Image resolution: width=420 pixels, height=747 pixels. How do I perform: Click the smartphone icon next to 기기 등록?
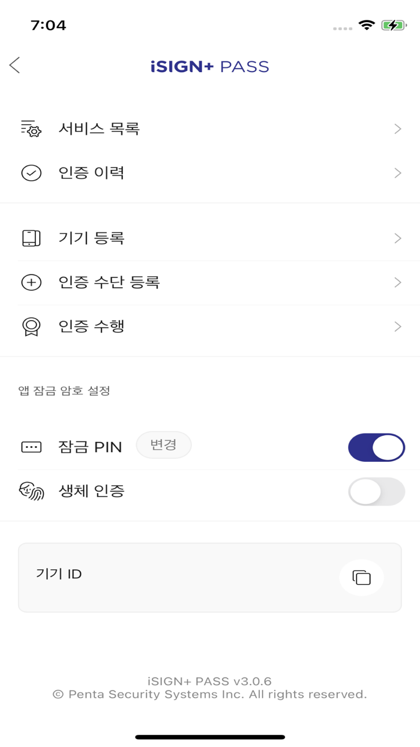[31, 238]
